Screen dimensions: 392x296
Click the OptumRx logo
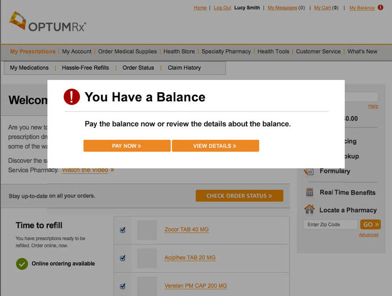[47, 23]
